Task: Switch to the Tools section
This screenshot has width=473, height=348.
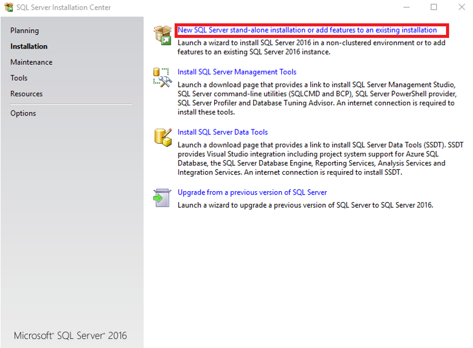Action: click(19, 78)
